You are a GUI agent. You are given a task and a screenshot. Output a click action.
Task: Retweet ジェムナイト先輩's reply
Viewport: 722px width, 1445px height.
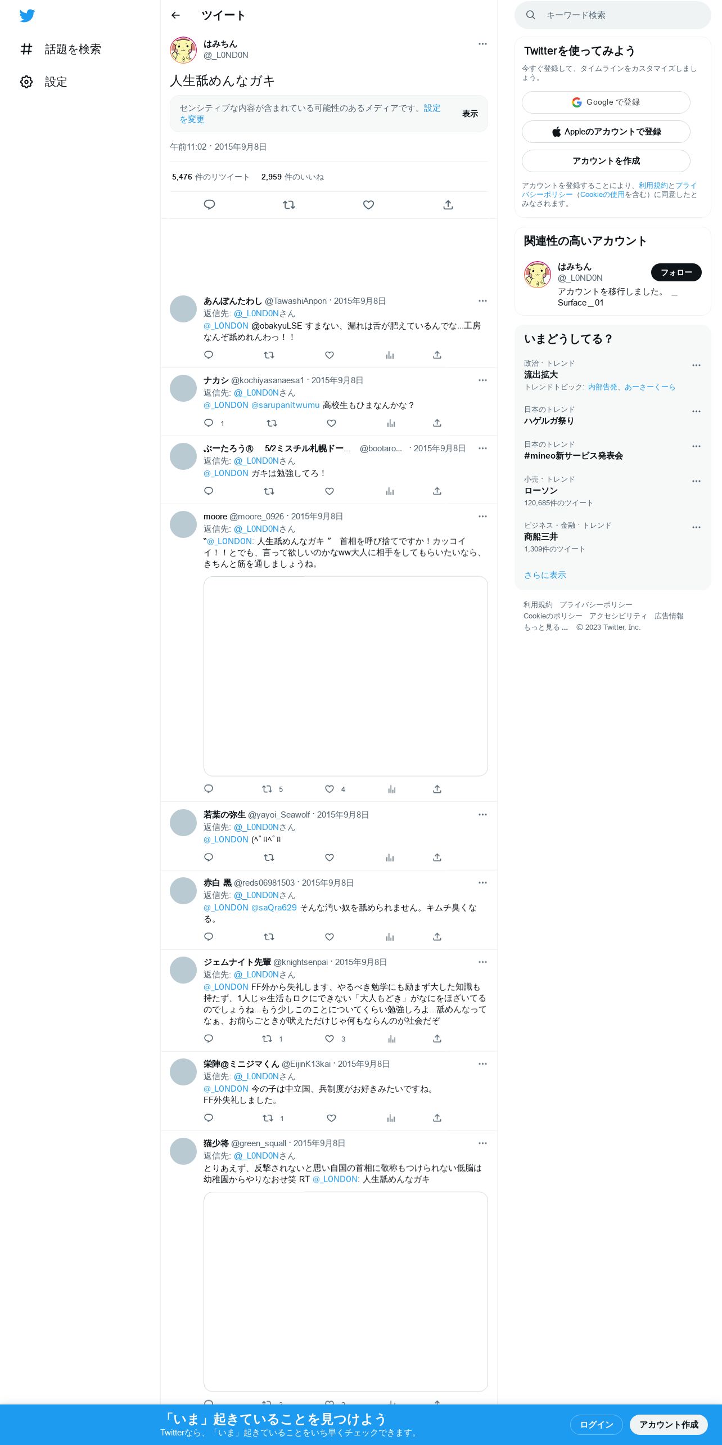[268, 1039]
